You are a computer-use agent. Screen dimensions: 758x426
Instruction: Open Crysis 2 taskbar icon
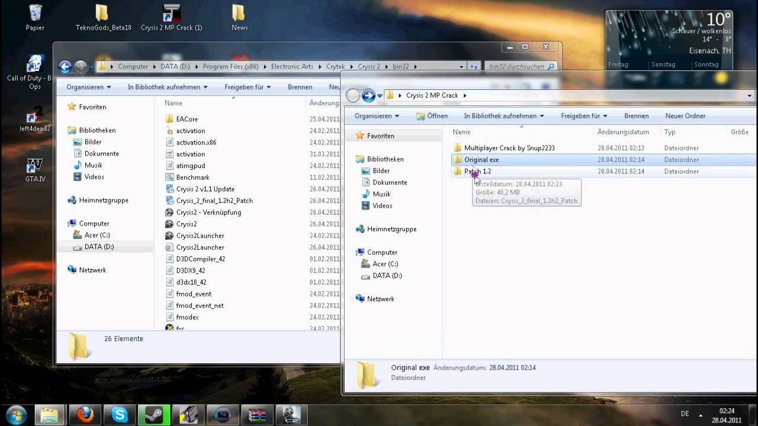(x=291, y=415)
